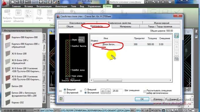Click the lowest icon beside the components table
The height and width of the screenshot is (112, 200).
click(x=177, y=58)
